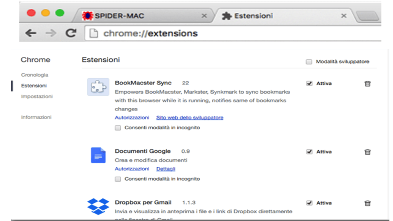This screenshot has height=221, width=393.
Task: Remove Documenti Google via trash icon
Action: (367, 152)
